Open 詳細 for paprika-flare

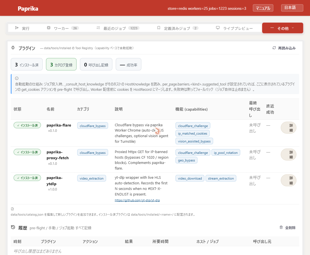(x=288, y=128)
